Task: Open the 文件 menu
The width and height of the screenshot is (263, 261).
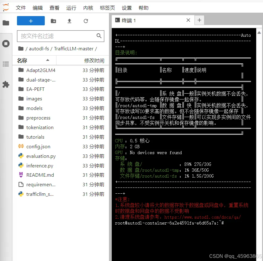Action: (x=21, y=8)
